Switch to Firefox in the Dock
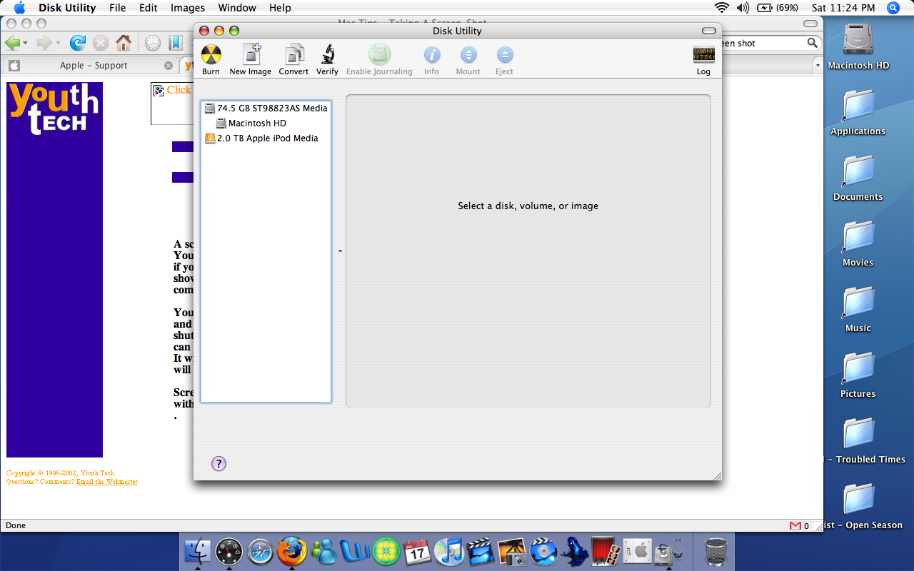This screenshot has height=571, width=914. (292, 552)
